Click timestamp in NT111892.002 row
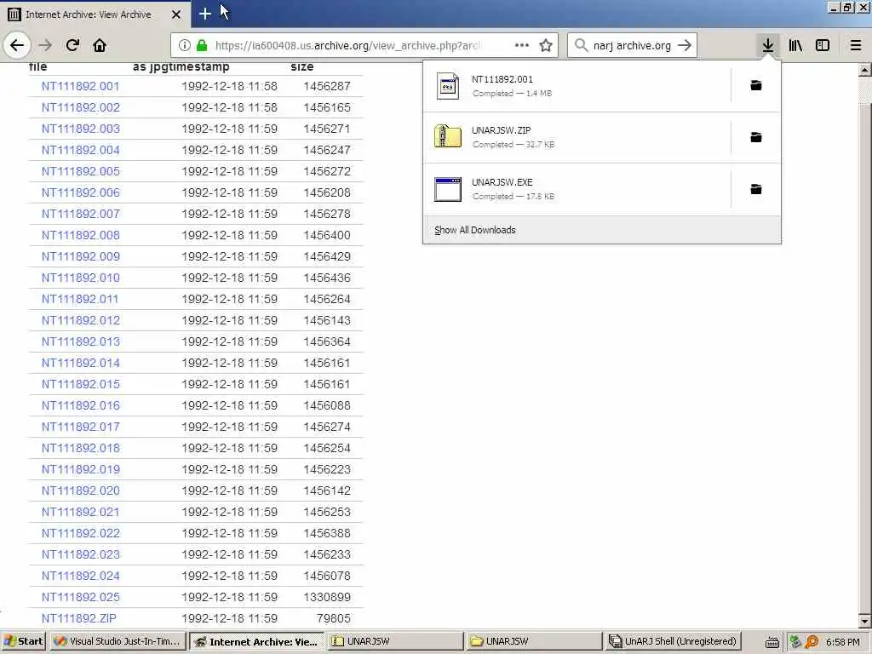This screenshot has height=654, width=872. pos(229,107)
